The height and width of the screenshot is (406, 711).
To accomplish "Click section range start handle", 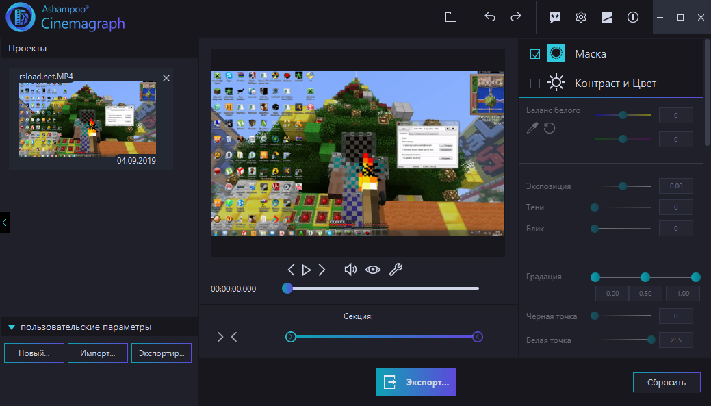I will (291, 337).
